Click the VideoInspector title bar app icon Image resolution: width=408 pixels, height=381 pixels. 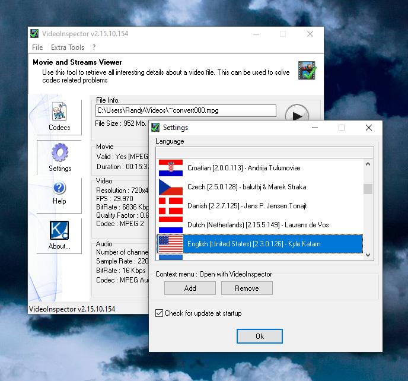point(34,34)
